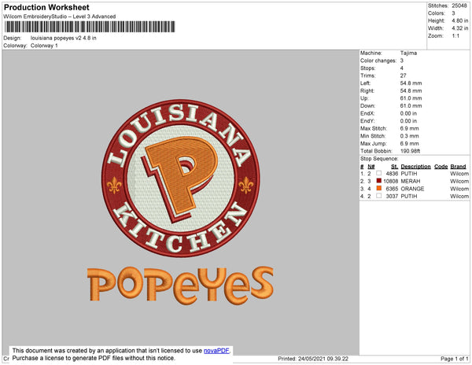
Task: Click the Zoom value 1:1
Action: 455,36
